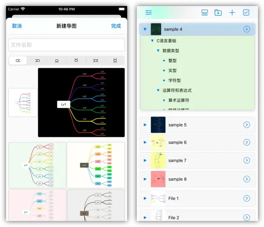
Task: Select left-branching layout tab
Action: (37, 60)
